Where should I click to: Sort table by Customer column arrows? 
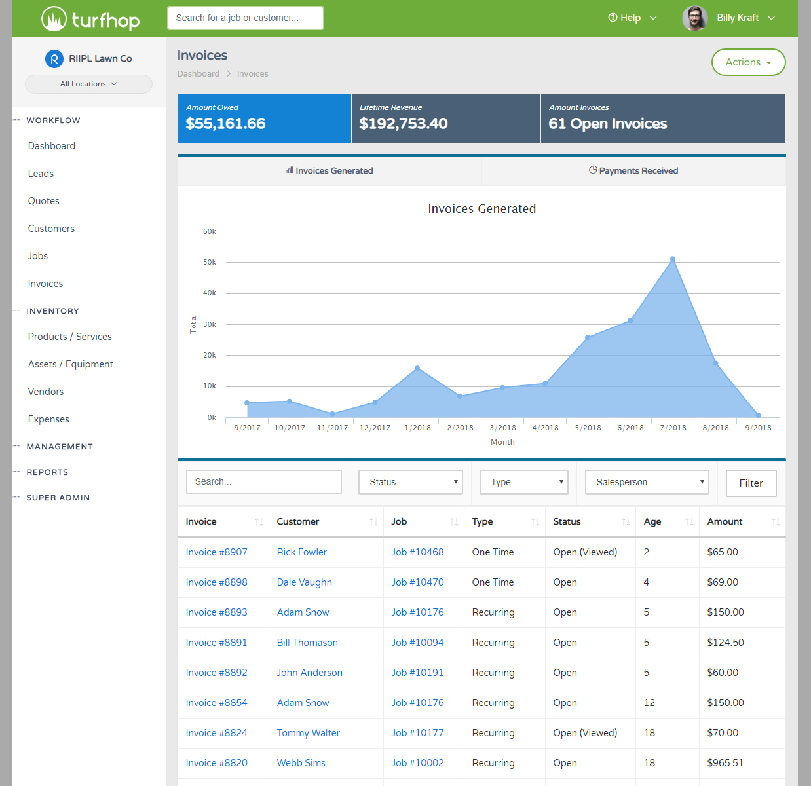(x=373, y=522)
